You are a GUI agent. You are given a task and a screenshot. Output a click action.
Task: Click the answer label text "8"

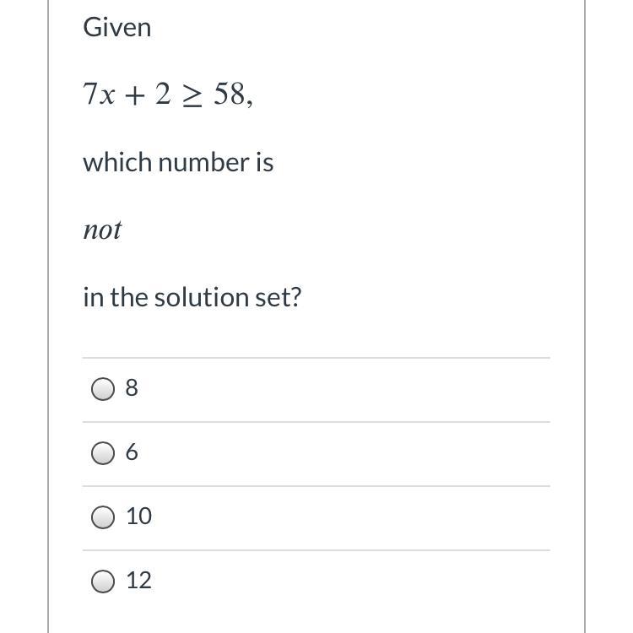131,388
